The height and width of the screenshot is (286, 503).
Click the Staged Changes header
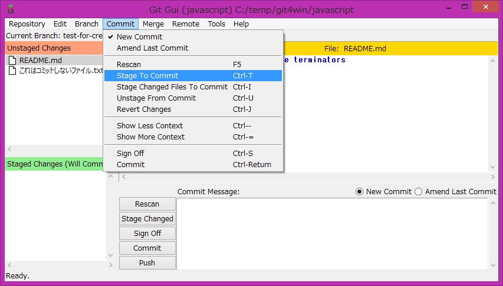tap(54, 164)
